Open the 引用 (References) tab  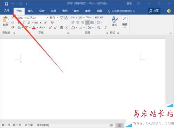pos(65,11)
